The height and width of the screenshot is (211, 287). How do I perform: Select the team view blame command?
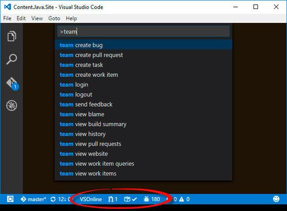point(143,115)
